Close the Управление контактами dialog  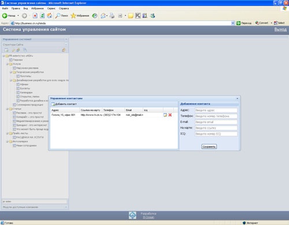pos(237,99)
